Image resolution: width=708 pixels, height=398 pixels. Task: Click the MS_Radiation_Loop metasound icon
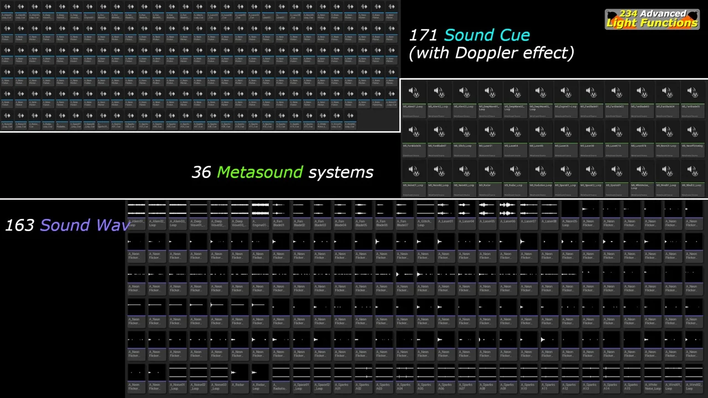(540, 171)
